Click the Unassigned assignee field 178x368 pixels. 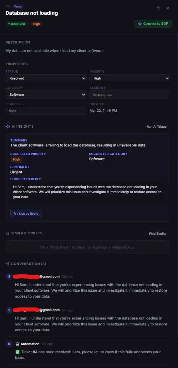point(130,95)
